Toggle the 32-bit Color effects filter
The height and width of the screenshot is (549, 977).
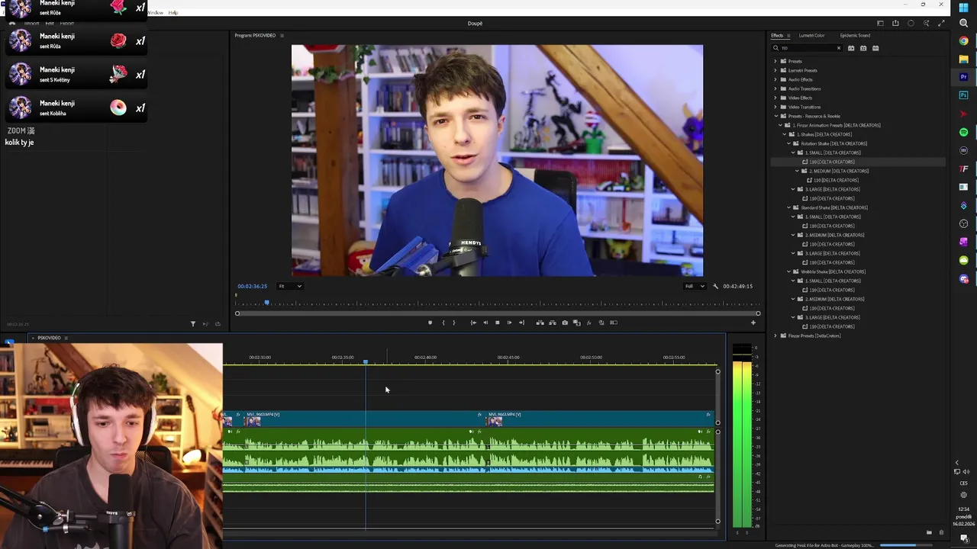(863, 48)
